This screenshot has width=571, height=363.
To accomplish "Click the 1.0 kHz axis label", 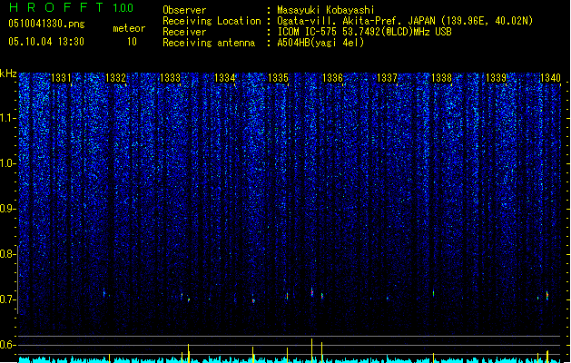I will point(8,163).
